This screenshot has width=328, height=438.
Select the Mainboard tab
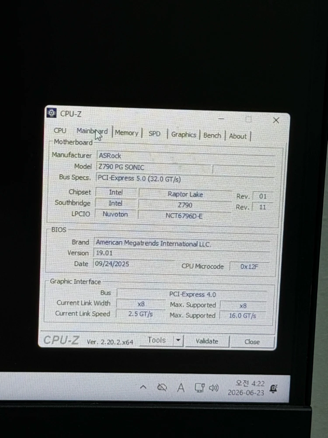coord(92,131)
